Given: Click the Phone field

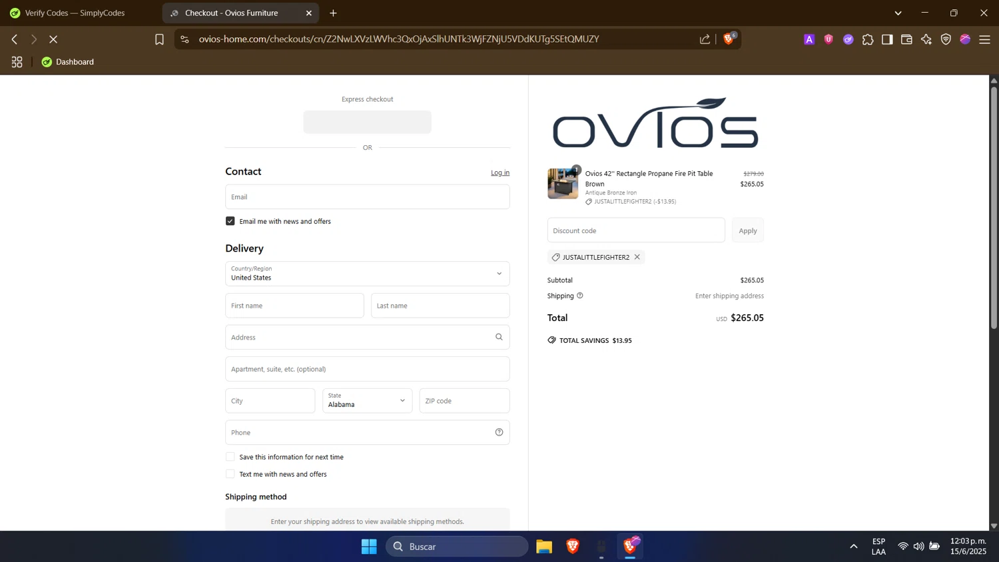Looking at the screenshot, I should 368,432.
